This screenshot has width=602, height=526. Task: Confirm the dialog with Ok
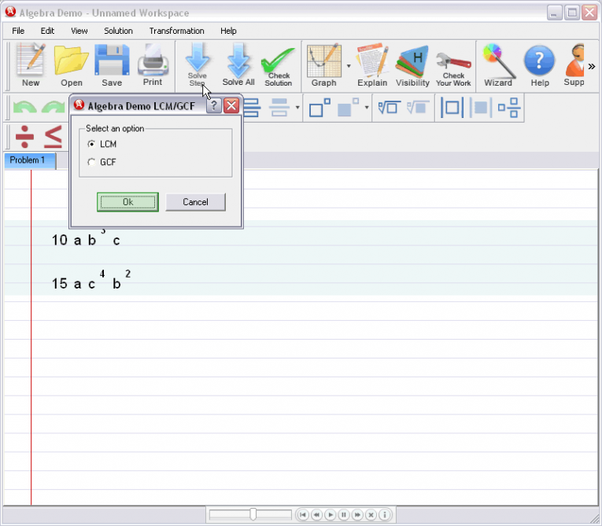click(127, 202)
